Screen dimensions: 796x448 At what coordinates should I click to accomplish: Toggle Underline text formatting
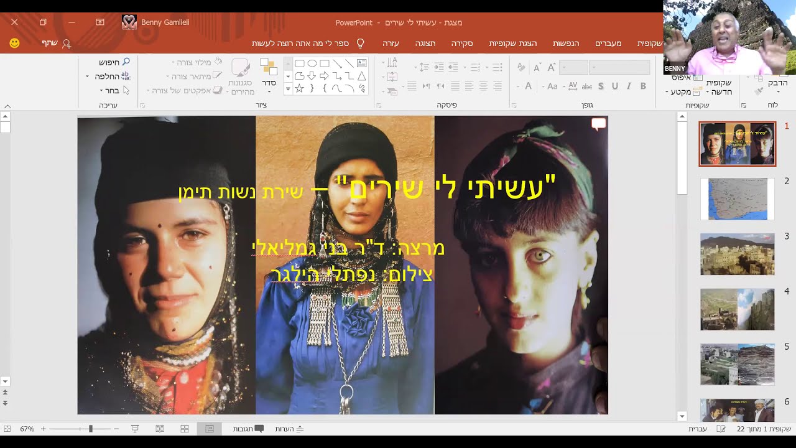(615, 86)
